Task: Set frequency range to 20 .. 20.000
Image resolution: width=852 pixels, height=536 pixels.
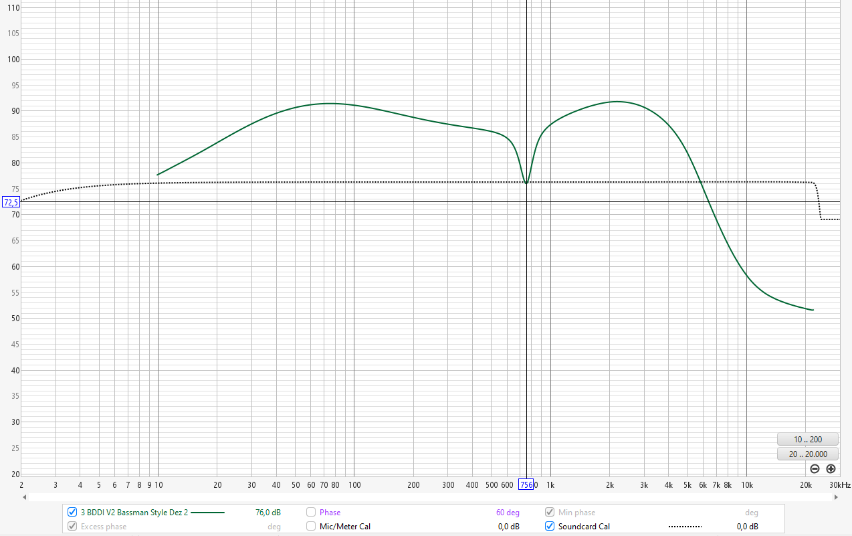Action: coord(807,454)
